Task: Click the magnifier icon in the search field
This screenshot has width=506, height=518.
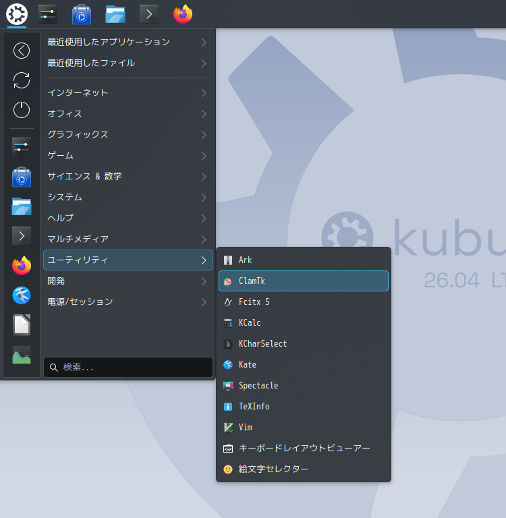Action: point(54,368)
